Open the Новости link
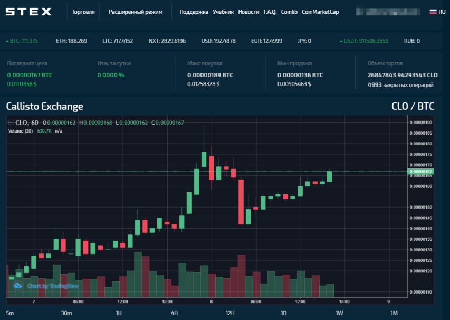The width and height of the screenshot is (450, 320). pos(248,12)
